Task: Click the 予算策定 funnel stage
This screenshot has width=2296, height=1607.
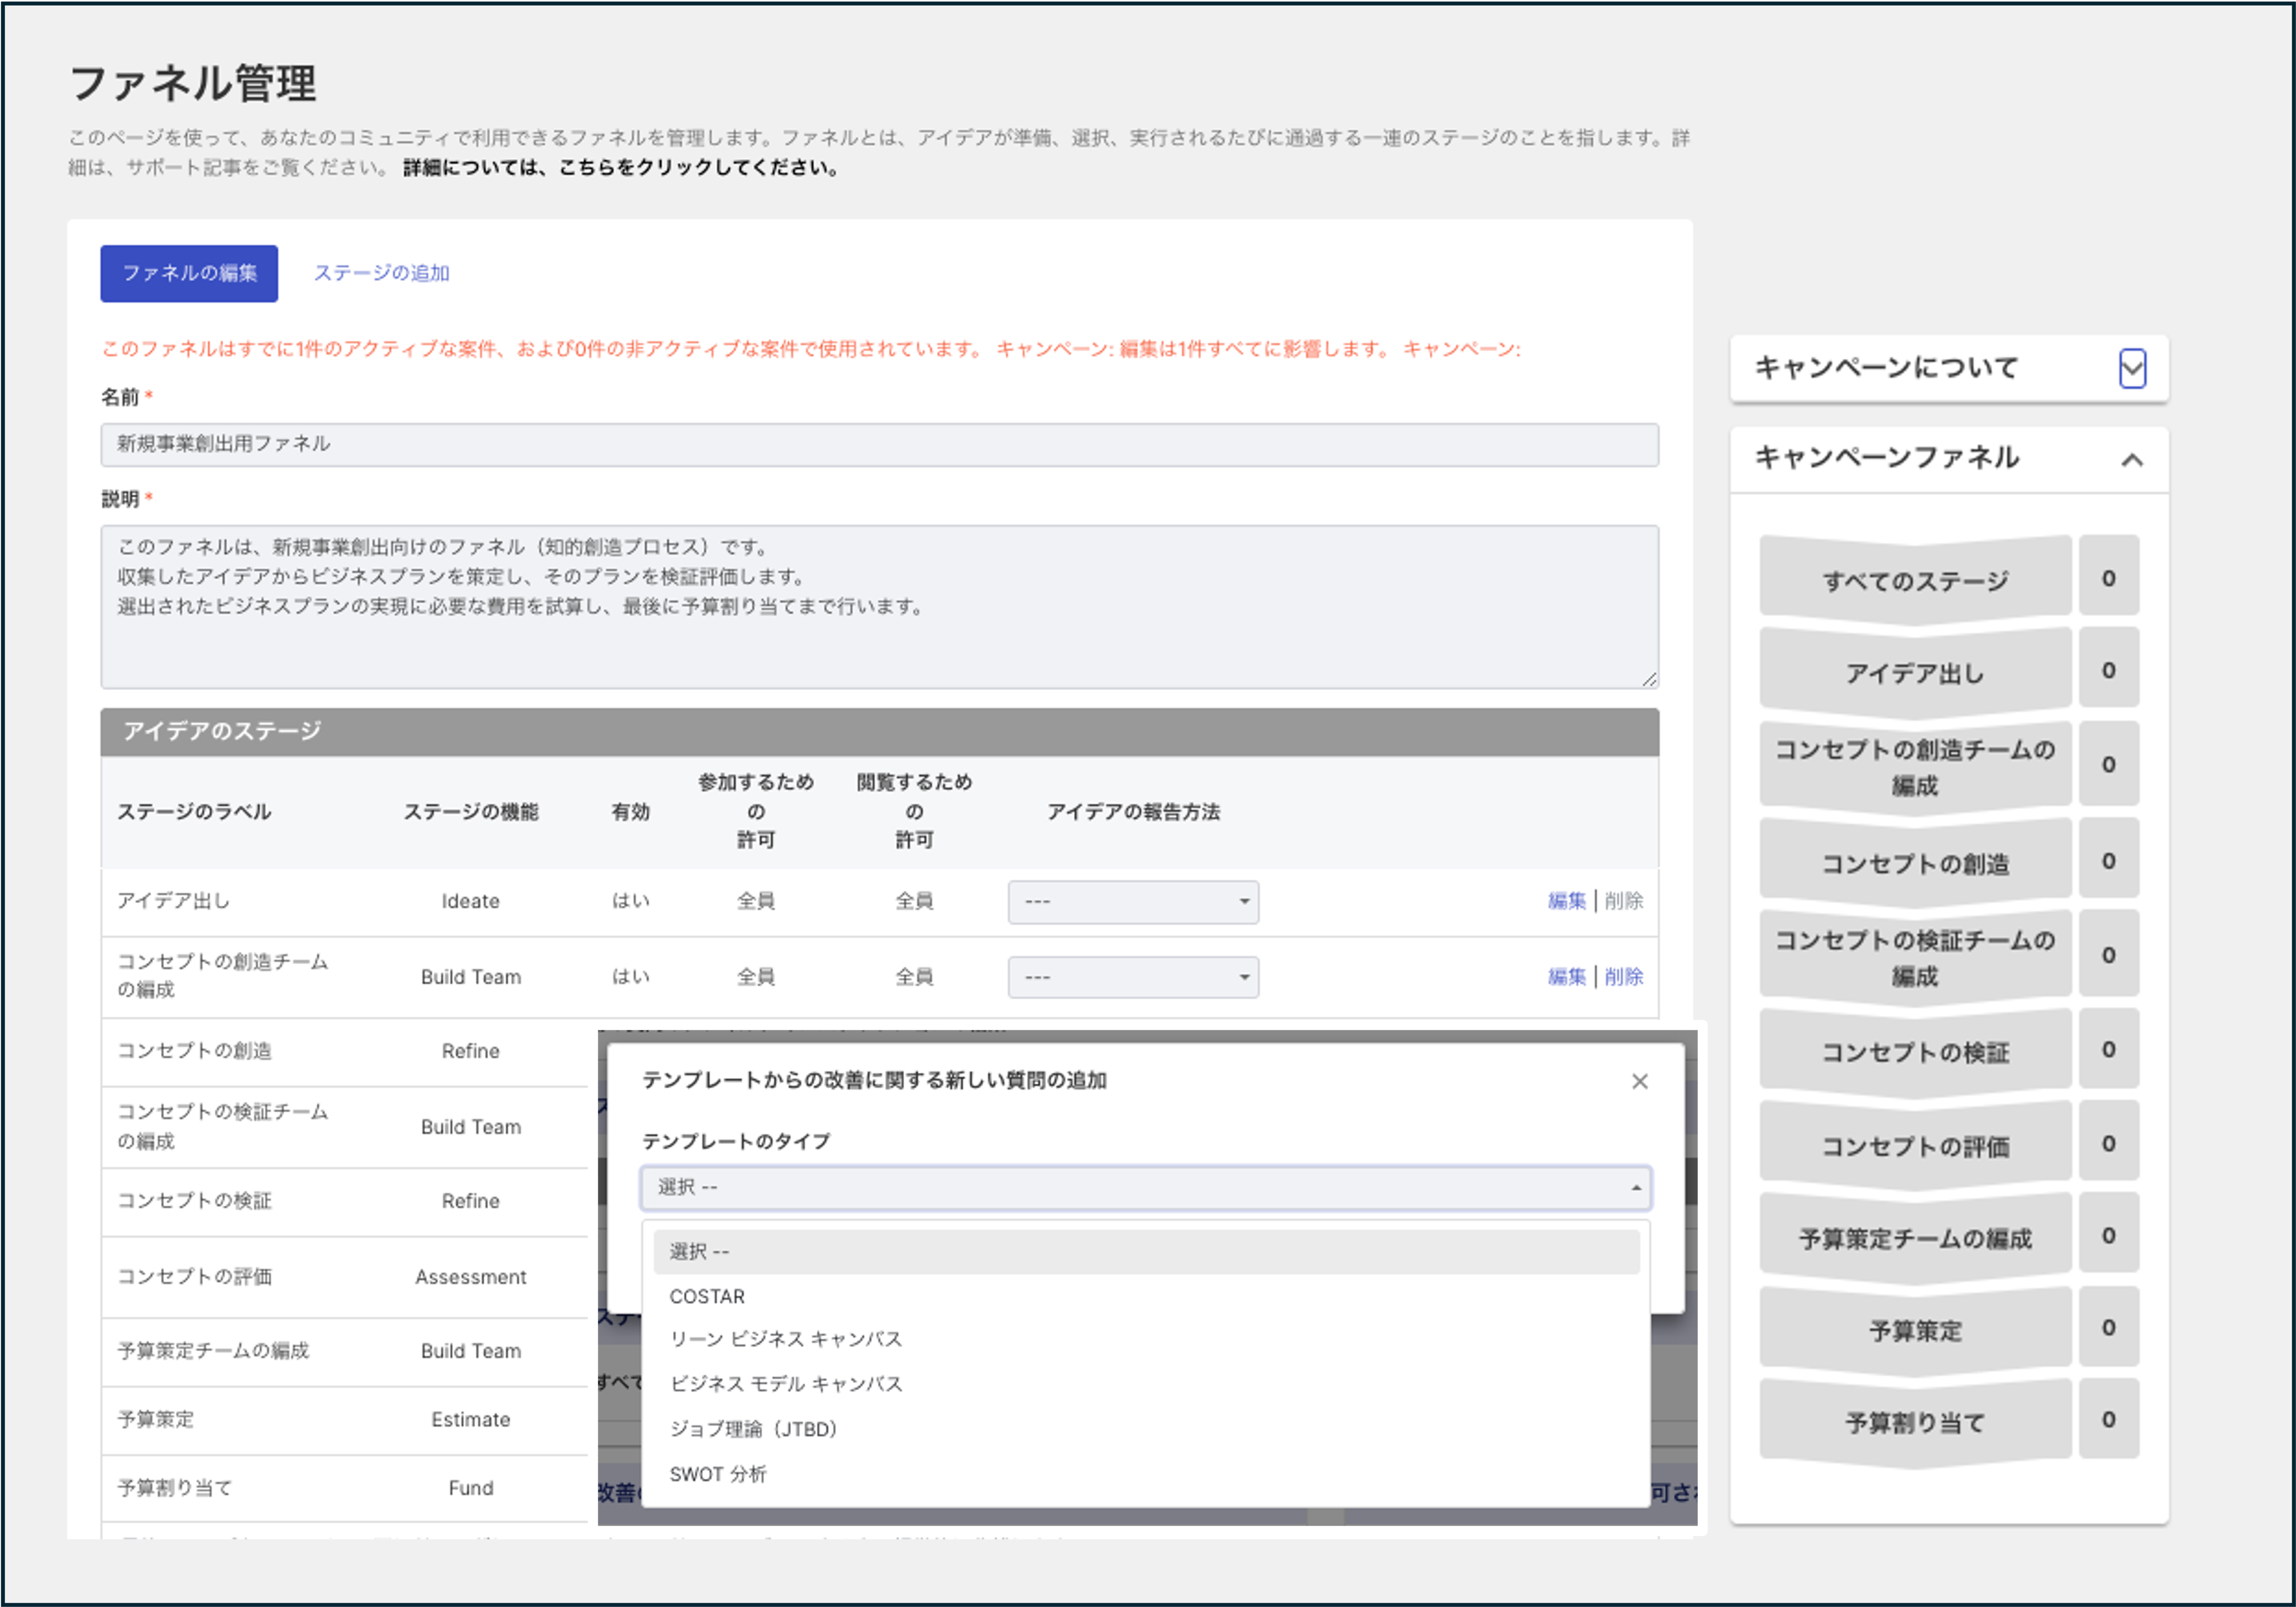Action: click(1914, 1329)
